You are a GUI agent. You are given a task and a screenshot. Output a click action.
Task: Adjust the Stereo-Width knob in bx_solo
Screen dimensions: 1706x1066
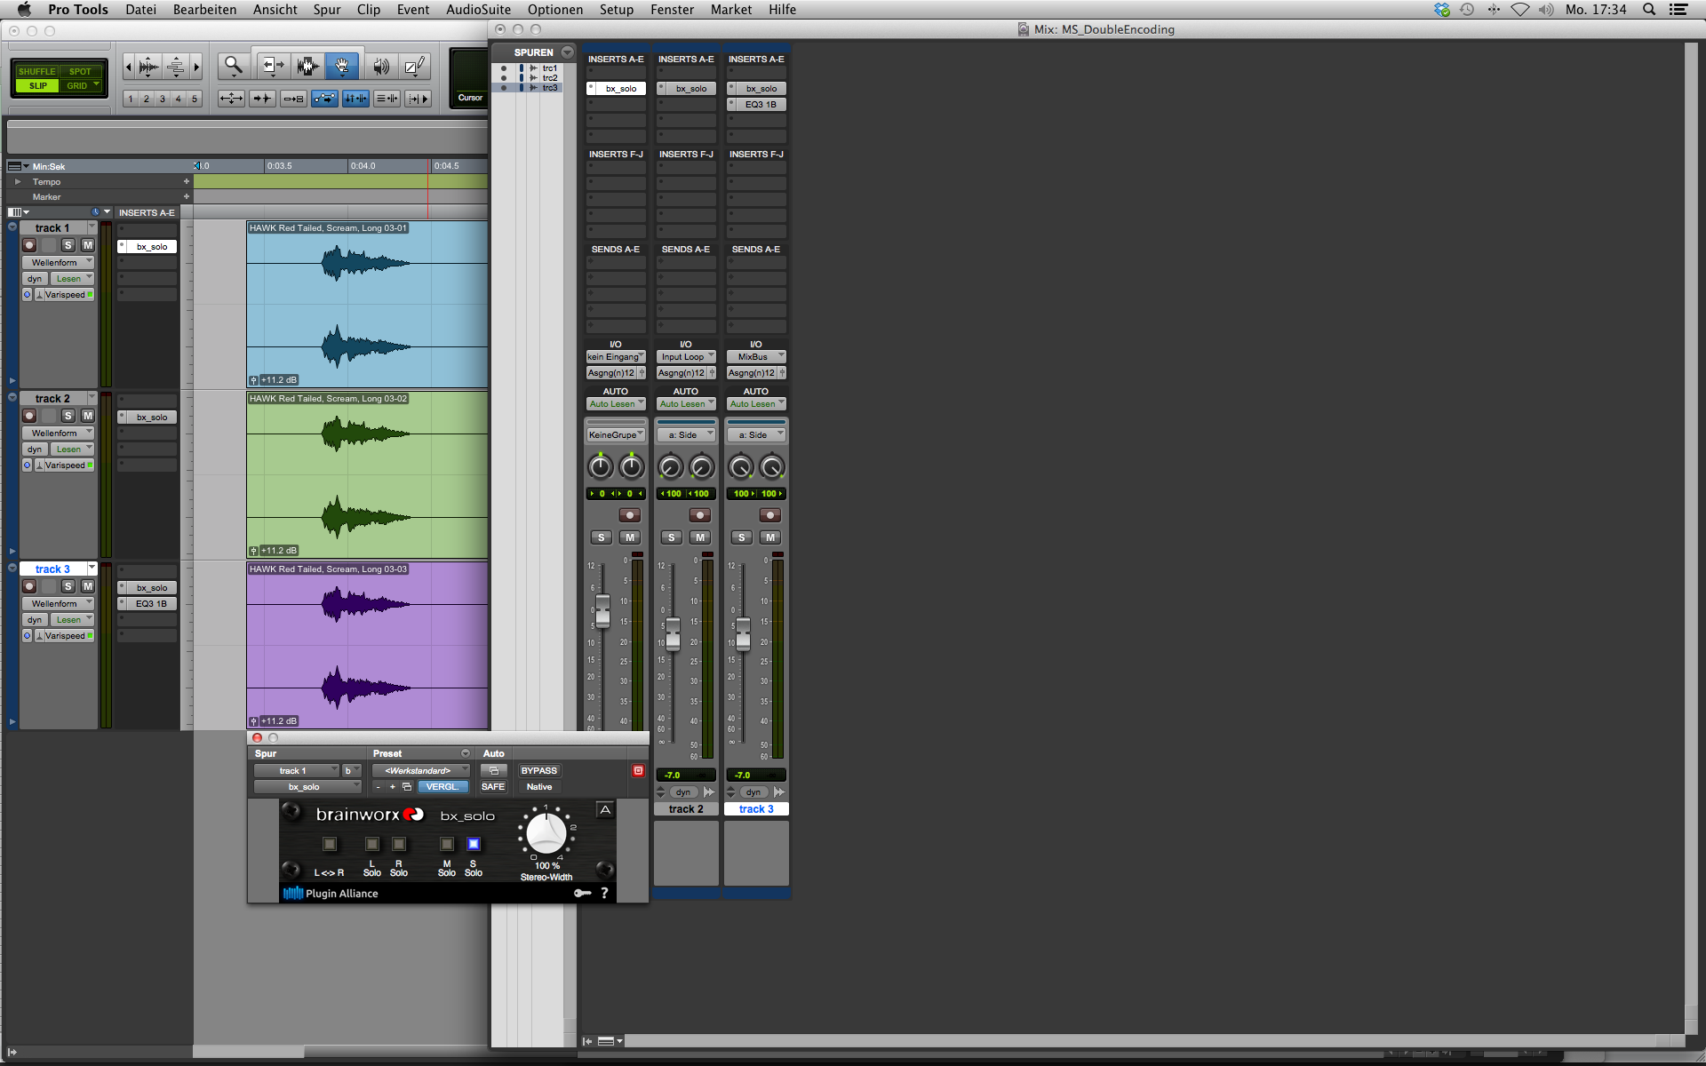[545, 833]
